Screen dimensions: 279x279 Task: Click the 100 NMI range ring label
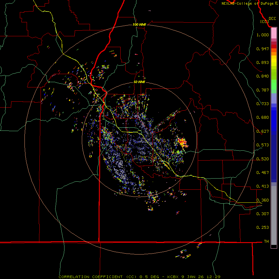pyautogui.click(x=139, y=24)
